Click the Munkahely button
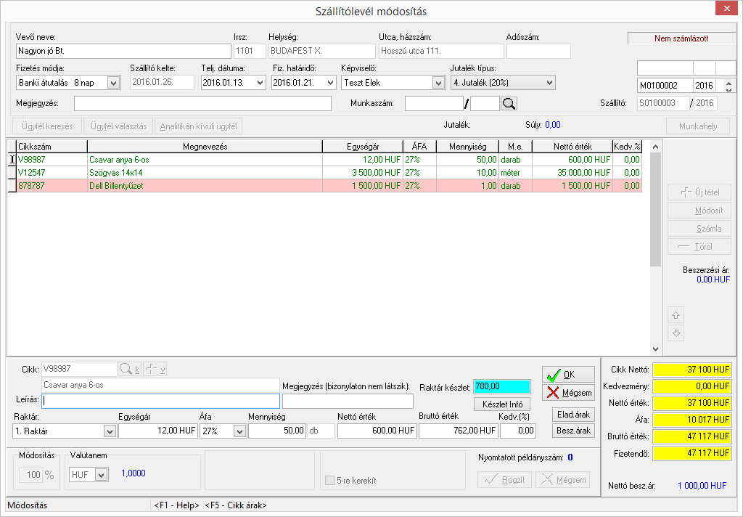 (x=698, y=126)
